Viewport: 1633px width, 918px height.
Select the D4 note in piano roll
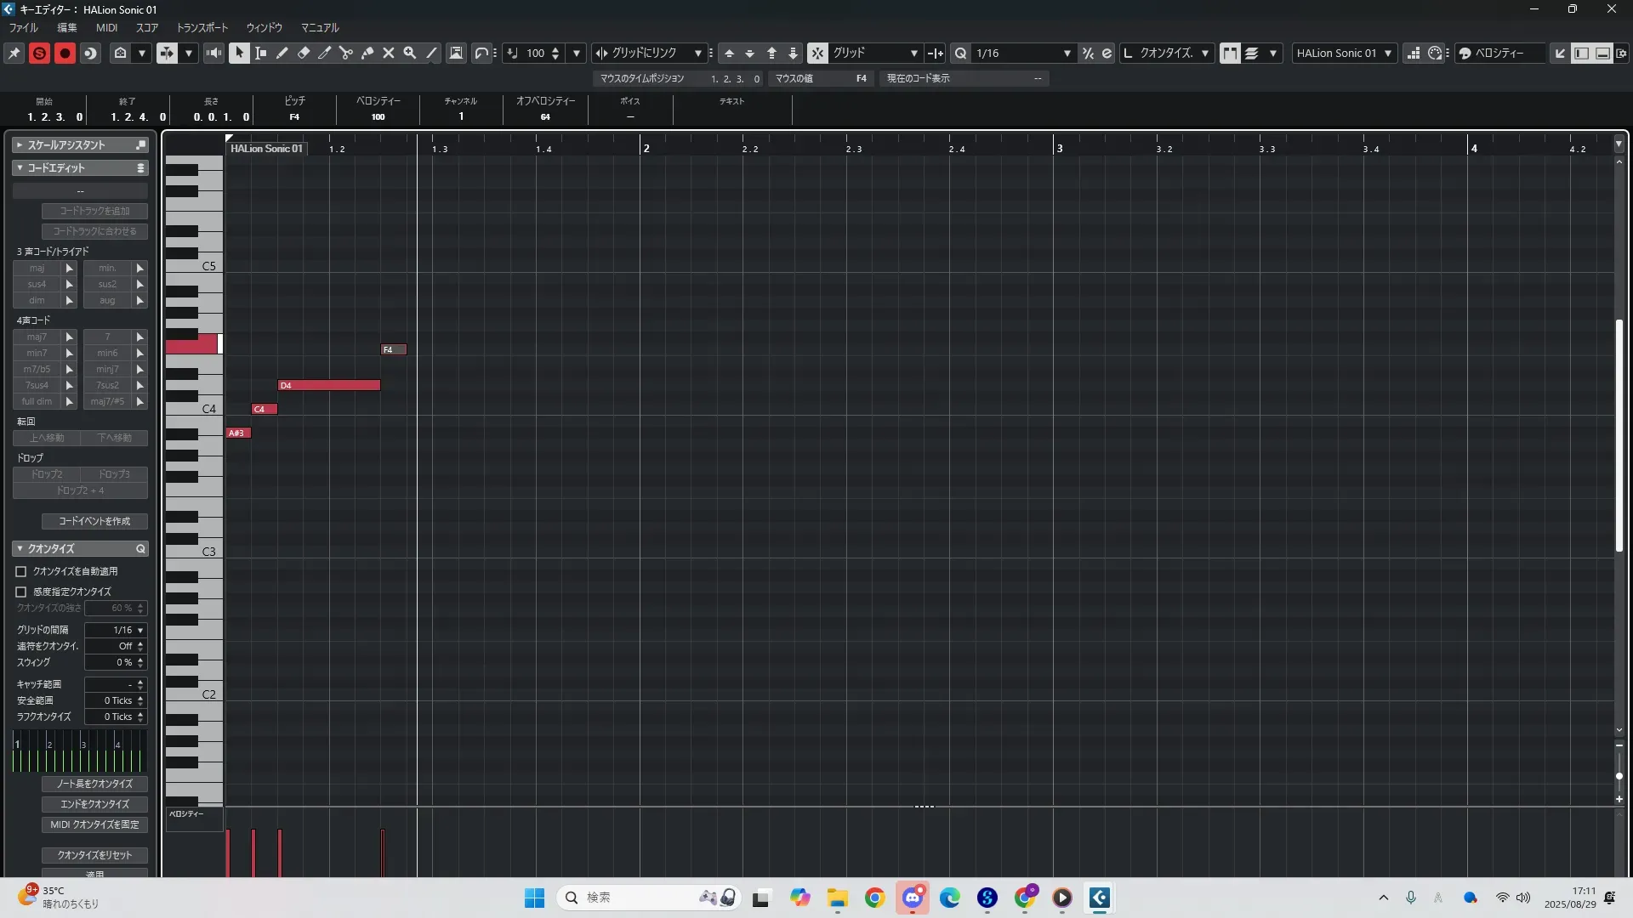(x=329, y=386)
